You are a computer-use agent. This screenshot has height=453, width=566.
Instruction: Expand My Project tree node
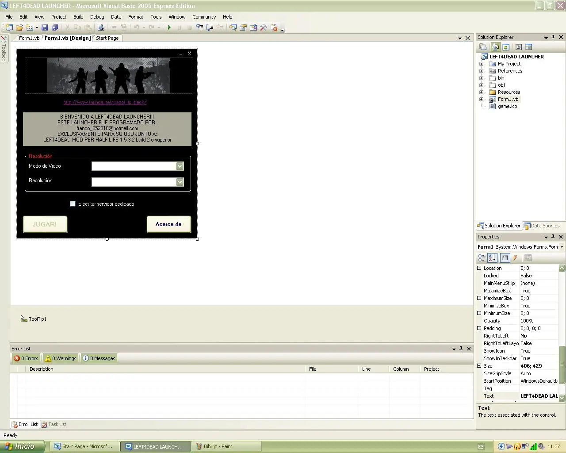[482, 64]
